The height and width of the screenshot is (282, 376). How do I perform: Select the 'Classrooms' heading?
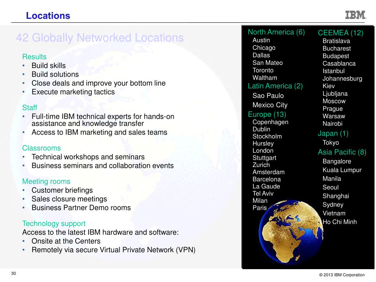(x=41, y=148)
